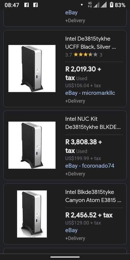The height and width of the screenshot is (260, 130).
Task: Open Intel NUC Kit De3815tykhe BLKDE listing
Action: pos(93,123)
